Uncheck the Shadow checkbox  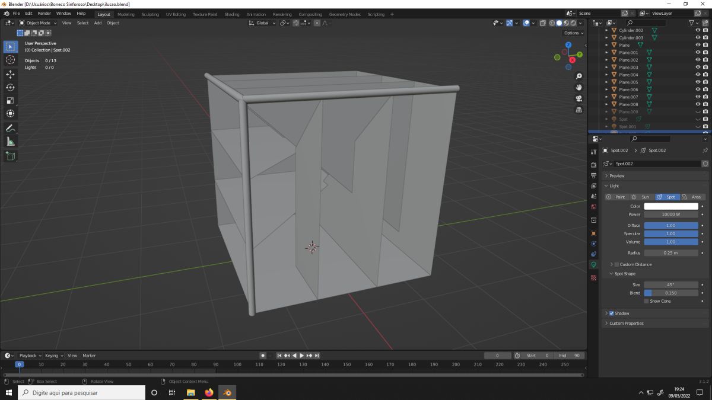point(611,313)
